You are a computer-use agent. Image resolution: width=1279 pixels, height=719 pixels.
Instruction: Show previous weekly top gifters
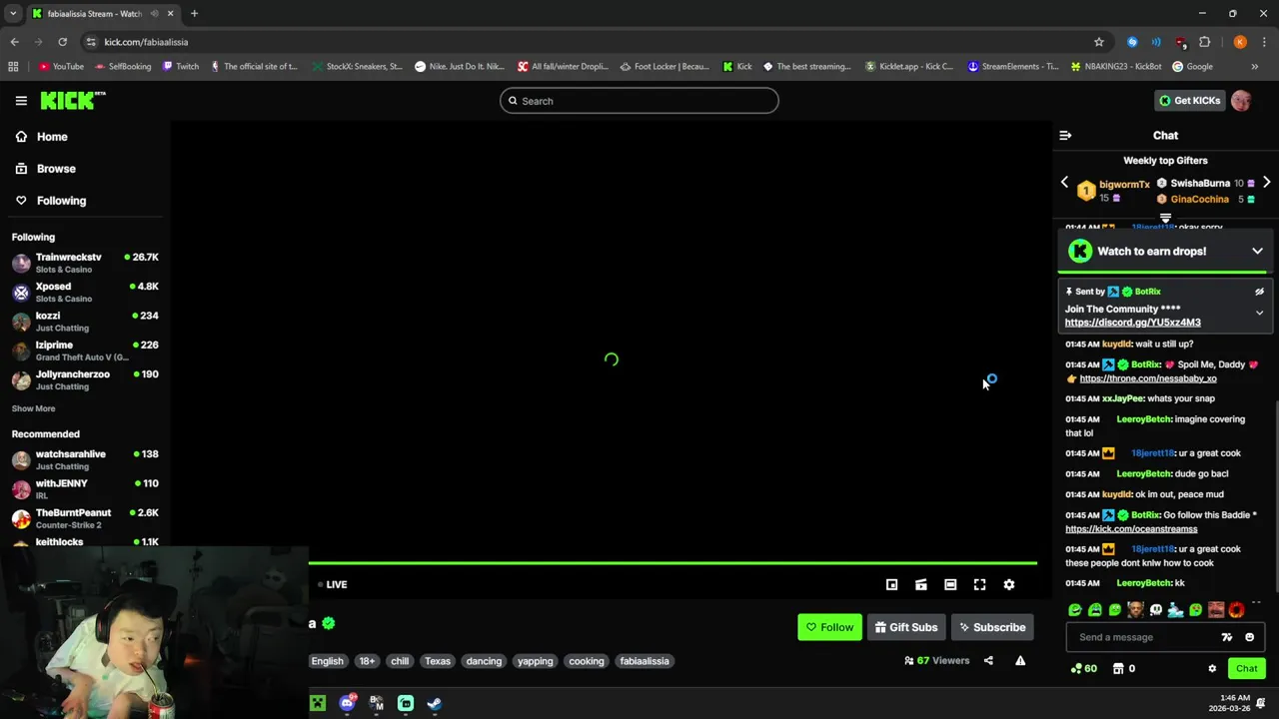click(1064, 183)
